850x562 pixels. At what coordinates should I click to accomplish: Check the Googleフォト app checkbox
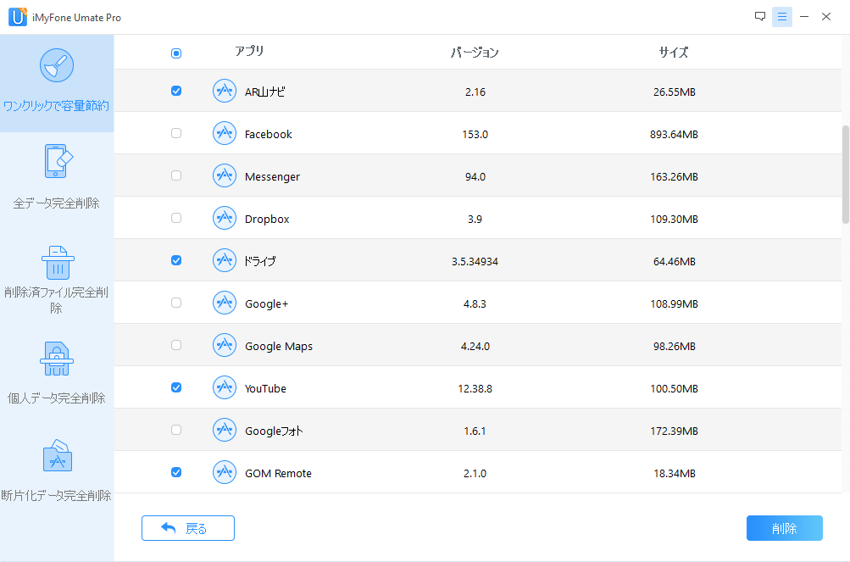pyautogui.click(x=176, y=430)
